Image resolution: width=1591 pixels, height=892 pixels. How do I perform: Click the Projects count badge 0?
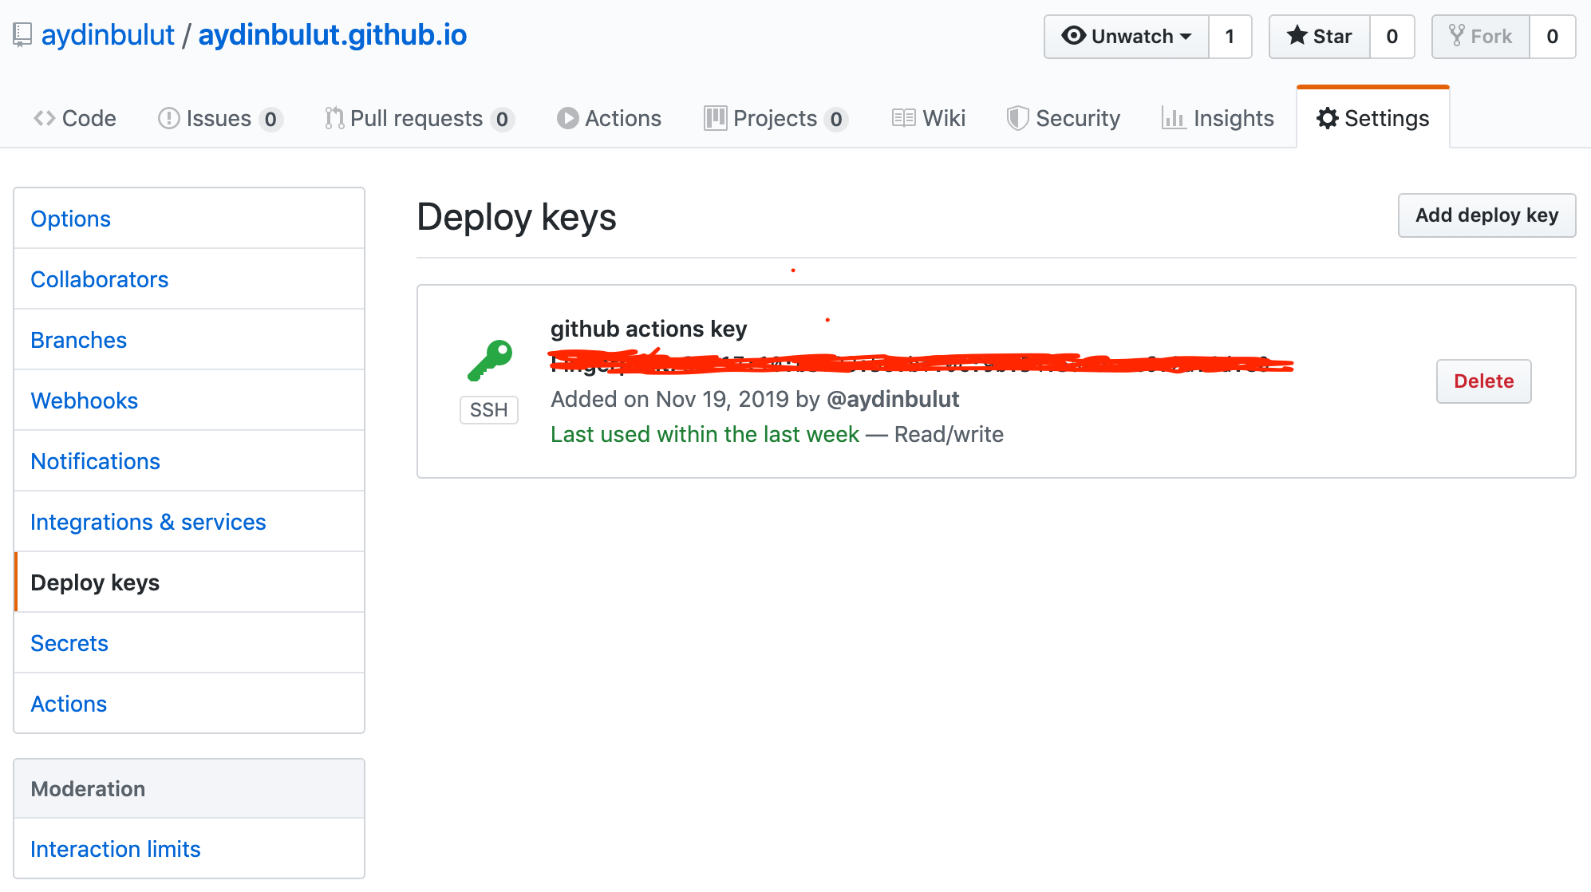pos(836,119)
